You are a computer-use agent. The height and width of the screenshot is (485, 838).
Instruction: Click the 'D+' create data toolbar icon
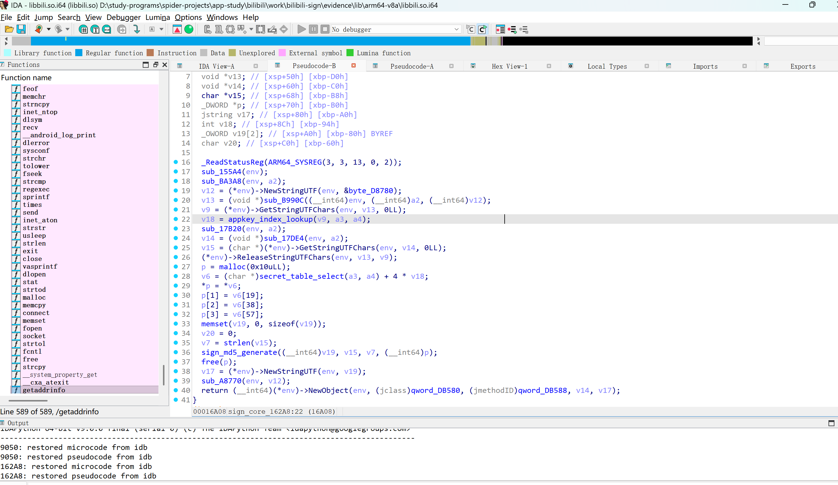(219, 29)
